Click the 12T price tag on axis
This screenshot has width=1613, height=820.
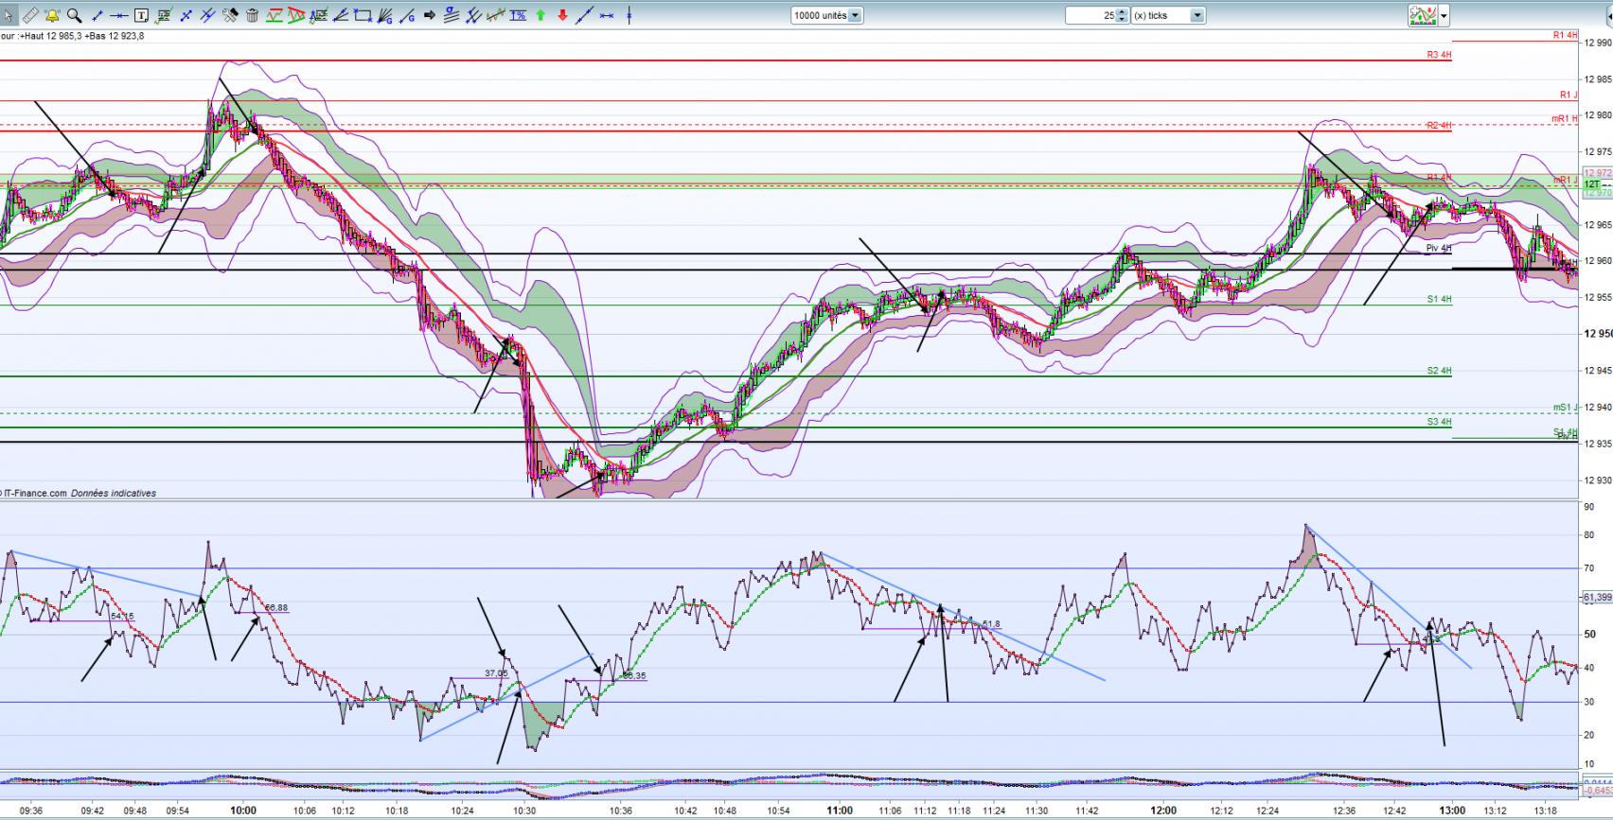tap(1591, 184)
